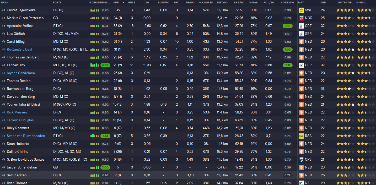Click the player icon beside Dean Huiberts
This screenshot has height=185, width=376.
[4, 144]
